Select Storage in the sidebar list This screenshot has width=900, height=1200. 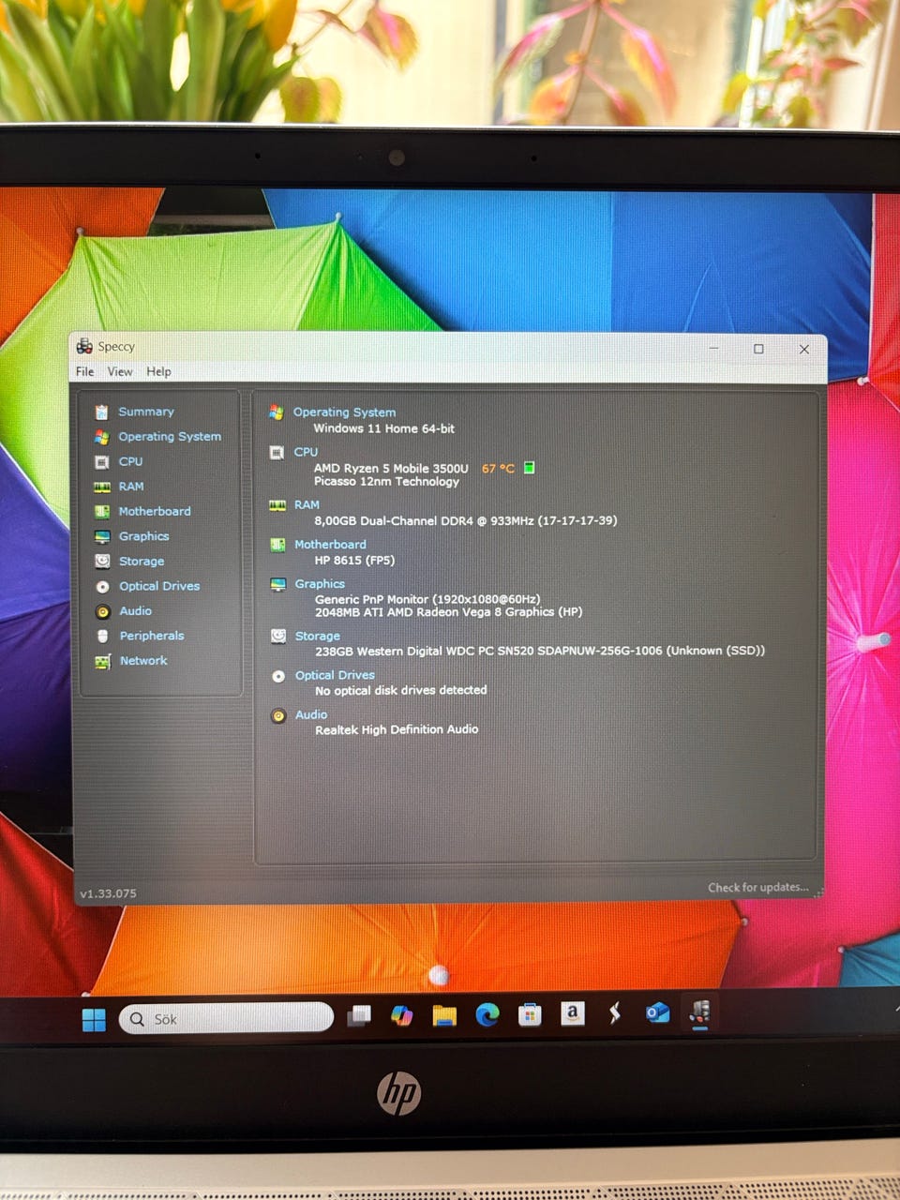pyautogui.click(x=142, y=561)
